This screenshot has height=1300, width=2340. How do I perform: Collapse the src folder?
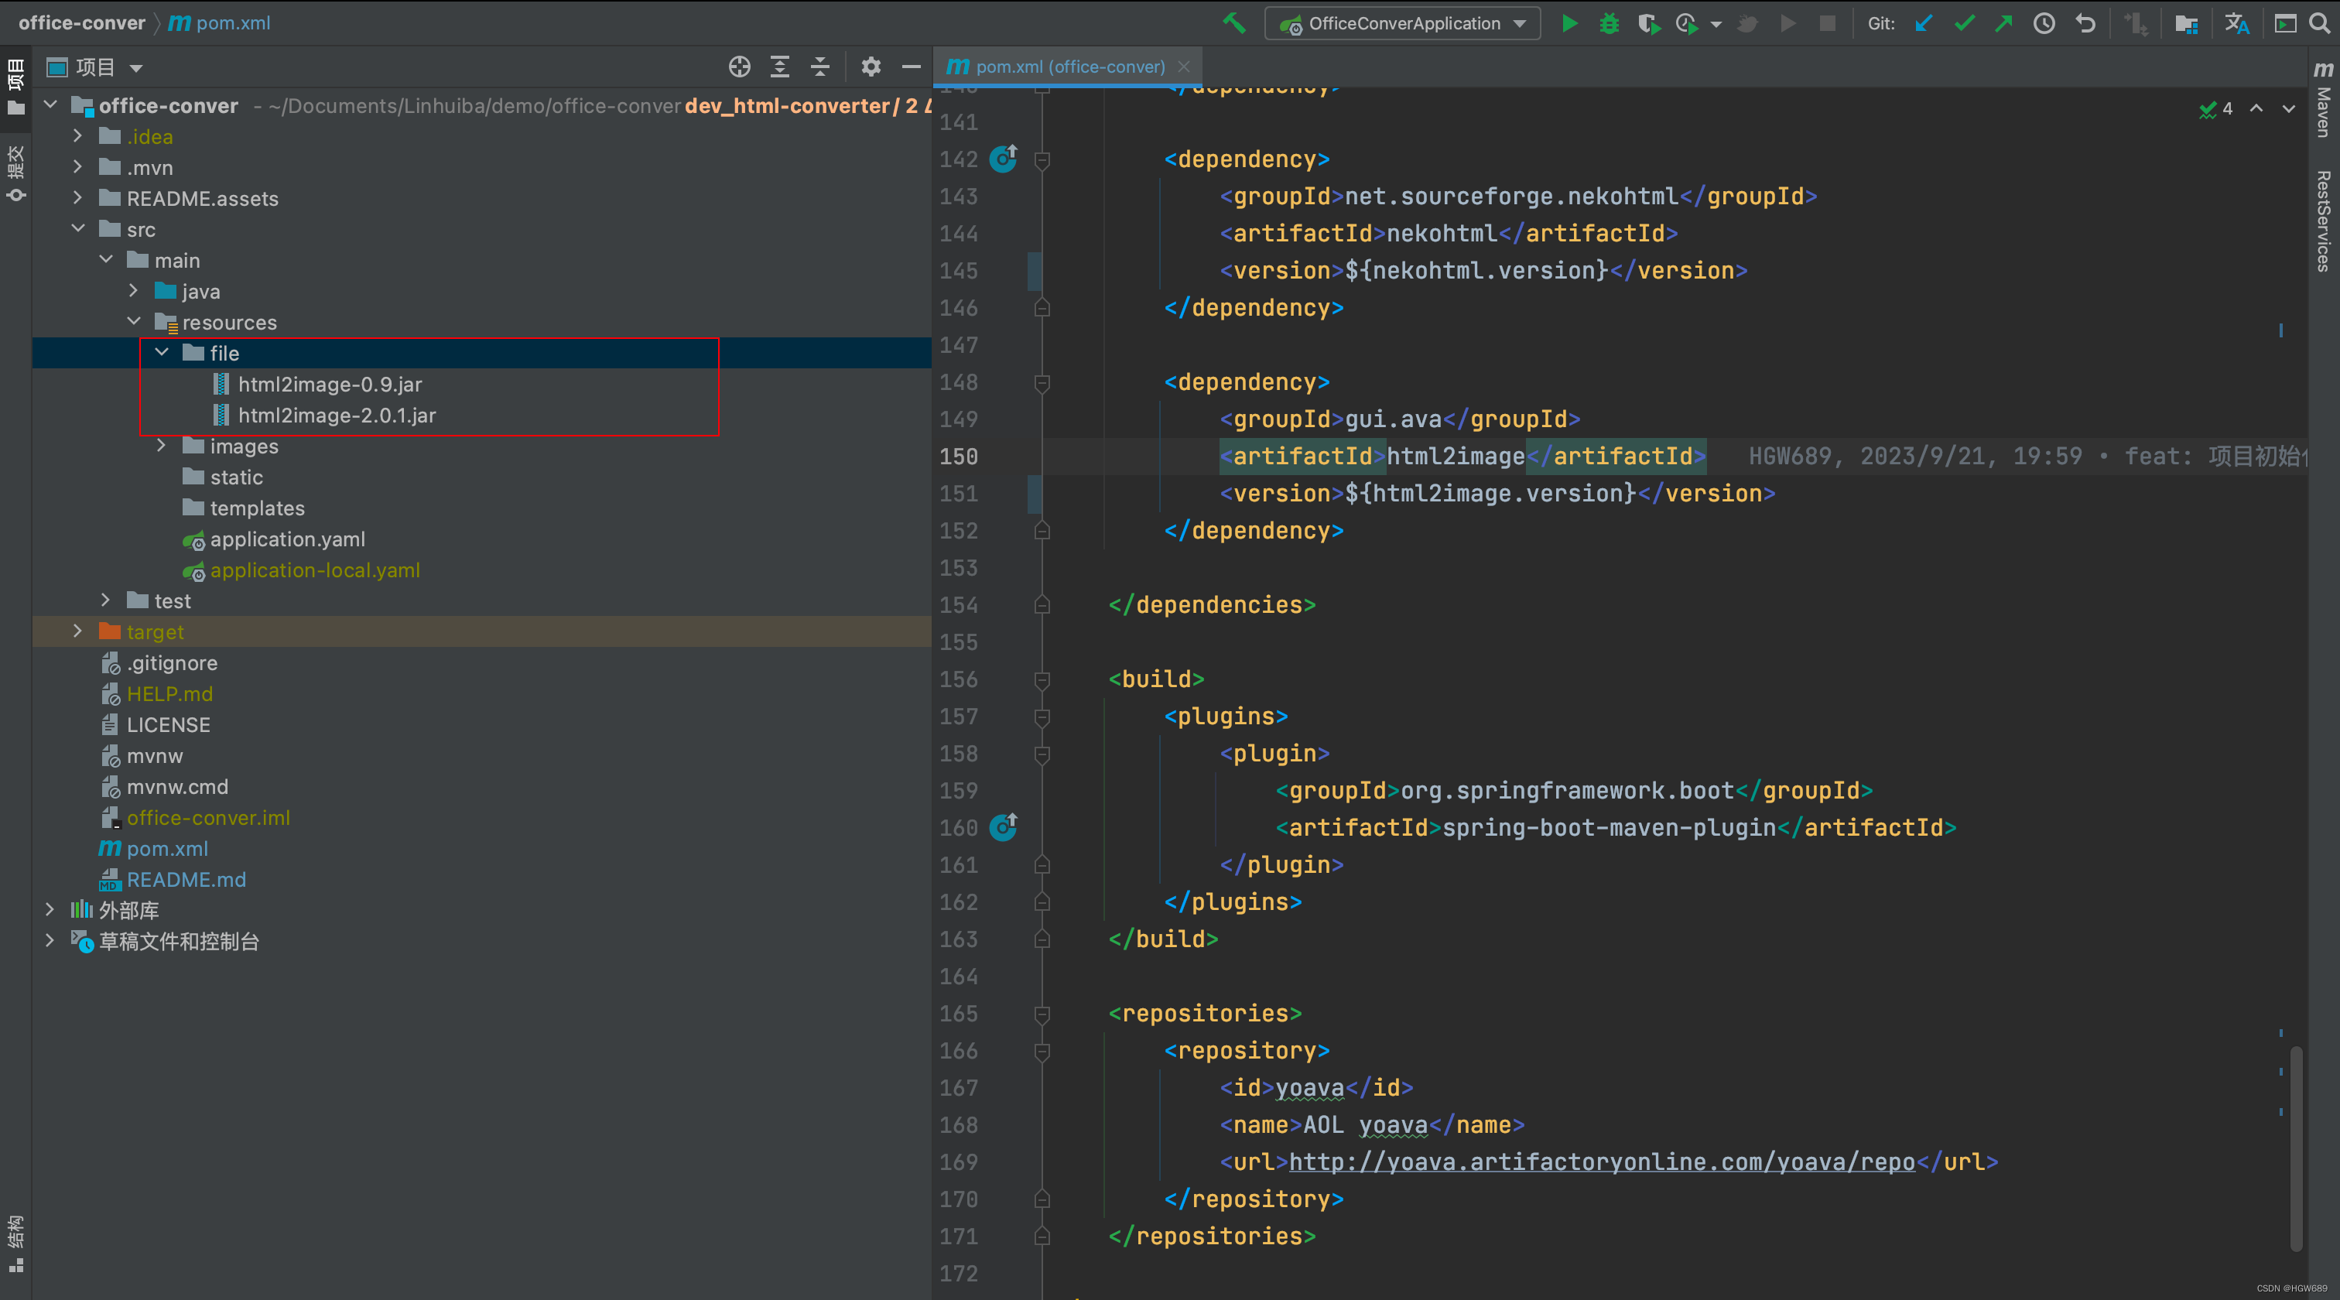78,228
